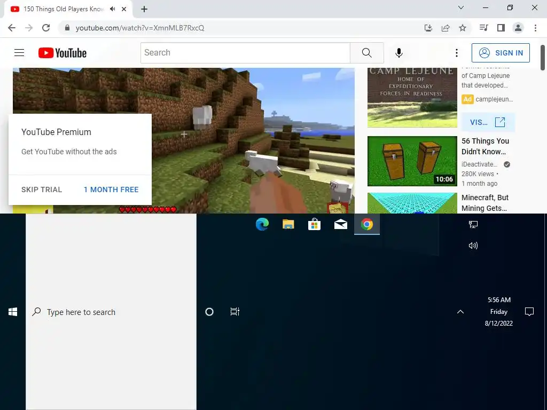
Task: Open Chrome side panel icon
Action: 501,28
